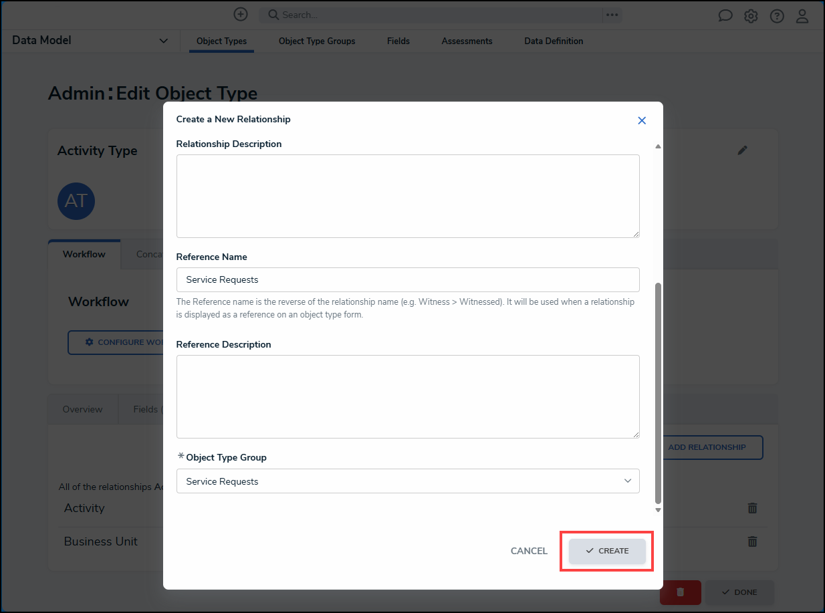The image size is (825, 613).
Task: Switch to Object Type Groups tab
Action: tap(317, 41)
